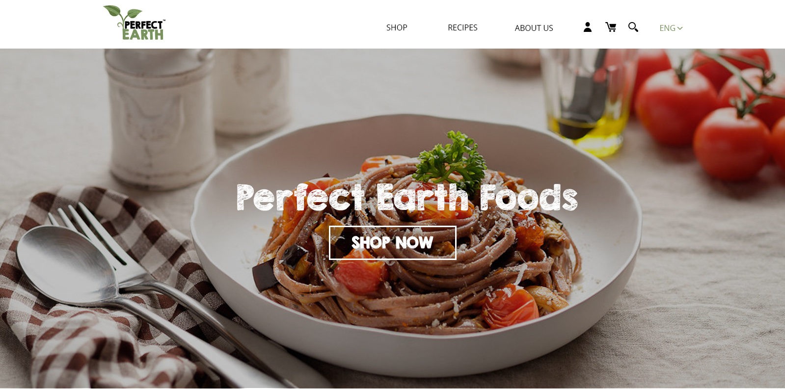Click the pasta bowl in hero image
The width and height of the screenshot is (785, 390).
[x=415, y=245]
